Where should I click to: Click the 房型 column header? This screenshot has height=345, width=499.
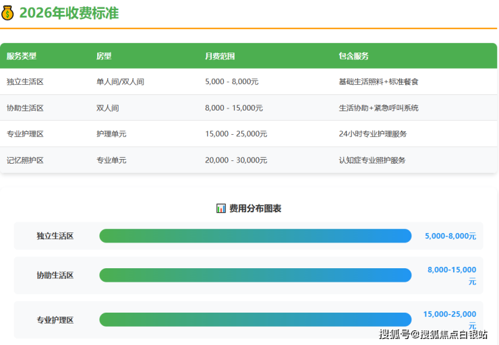tap(104, 56)
